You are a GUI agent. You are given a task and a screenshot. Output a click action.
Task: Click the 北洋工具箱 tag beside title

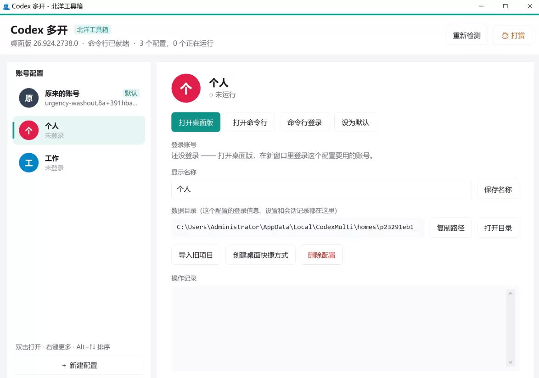click(x=92, y=29)
